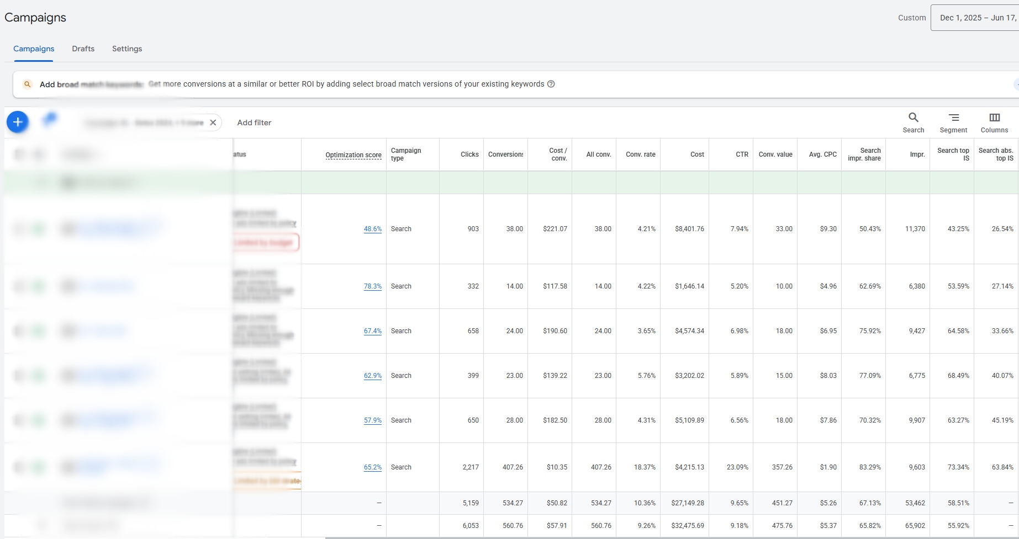This screenshot has height=539, width=1019.
Task: Click the Cost column header
Action: coord(697,154)
